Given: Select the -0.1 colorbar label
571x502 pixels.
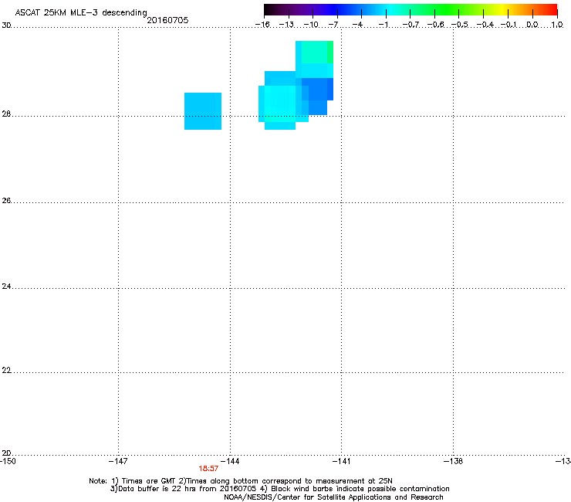Looking at the screenshot, I should tap(508, 25).
